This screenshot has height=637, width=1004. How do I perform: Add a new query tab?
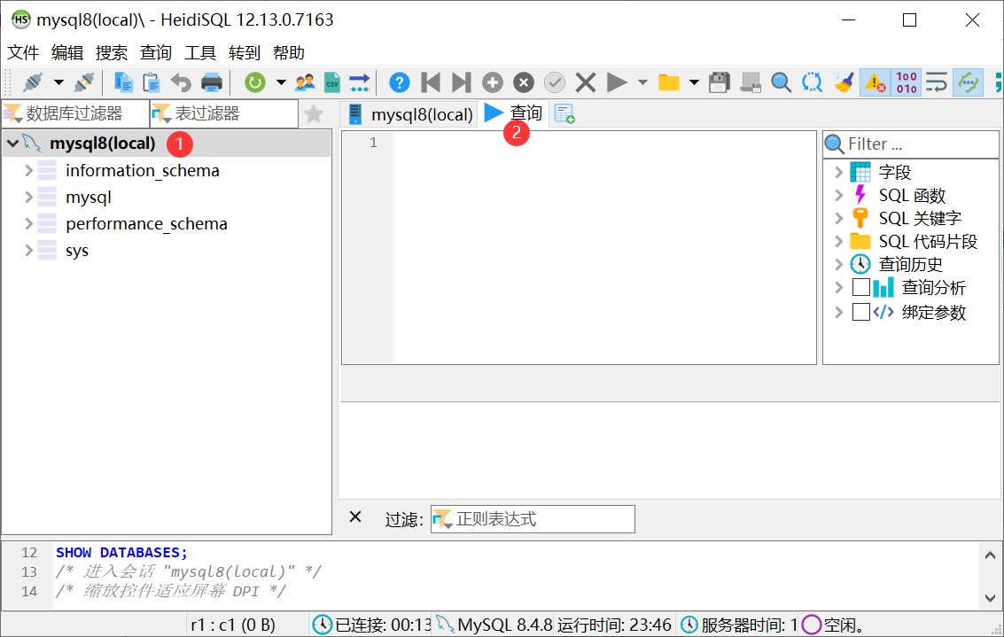[x=564, y=113]
